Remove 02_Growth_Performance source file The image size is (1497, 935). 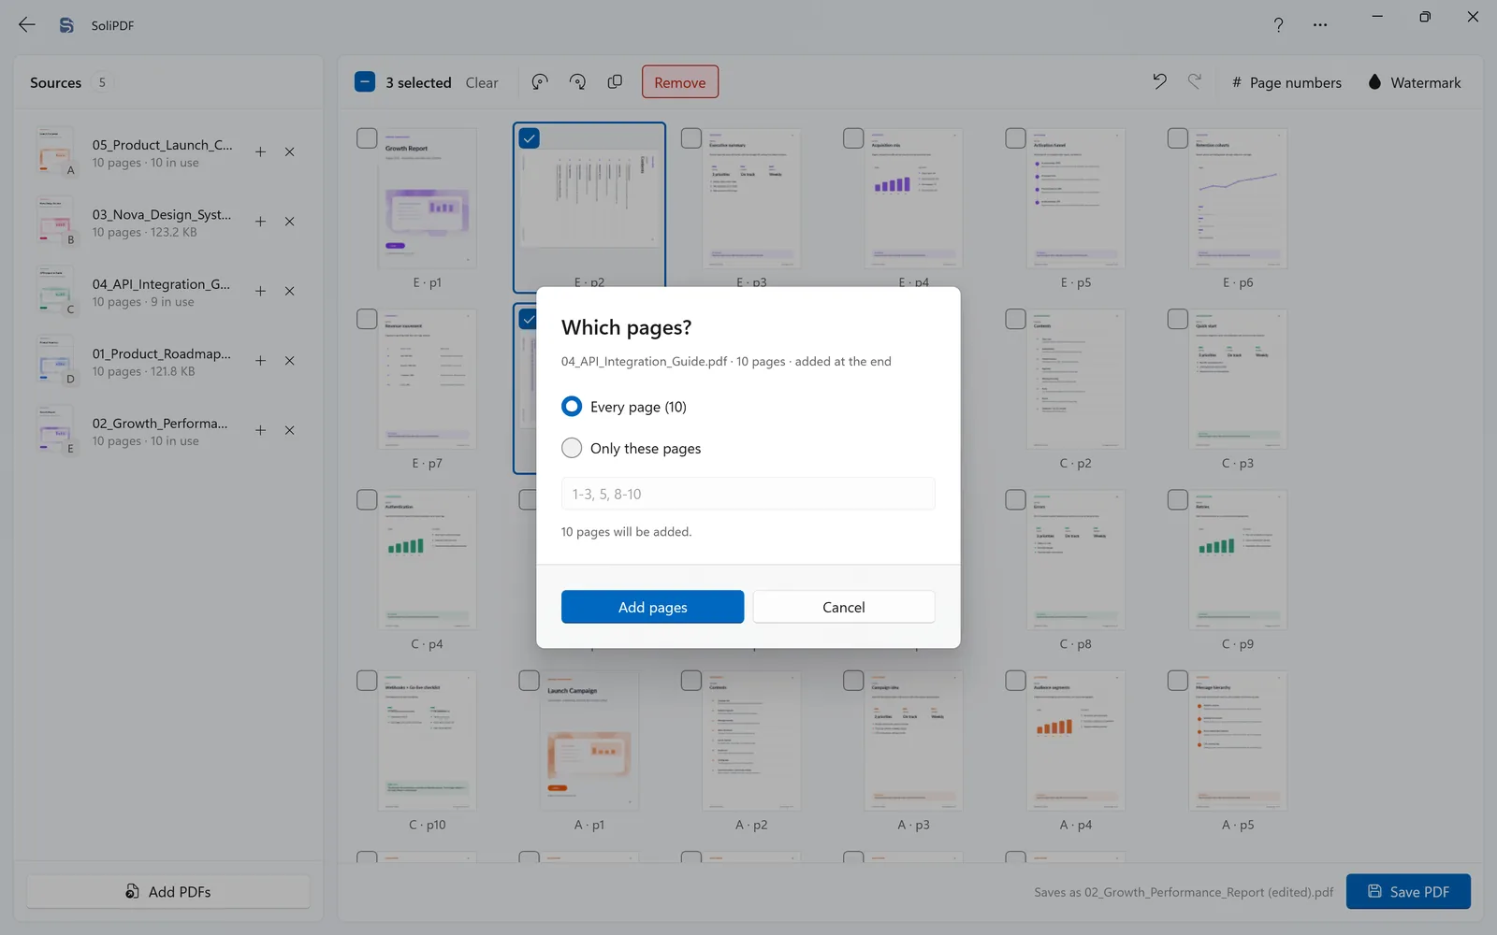point(290,430)
